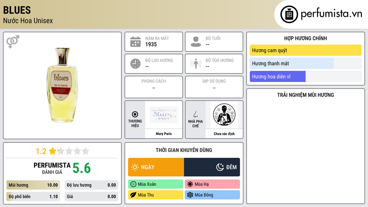The height and width of the screenshot is (207, 368).
Task: Click the ĐỘ TOẢ HƯƠNG label
Action: [x=220, y=60]
